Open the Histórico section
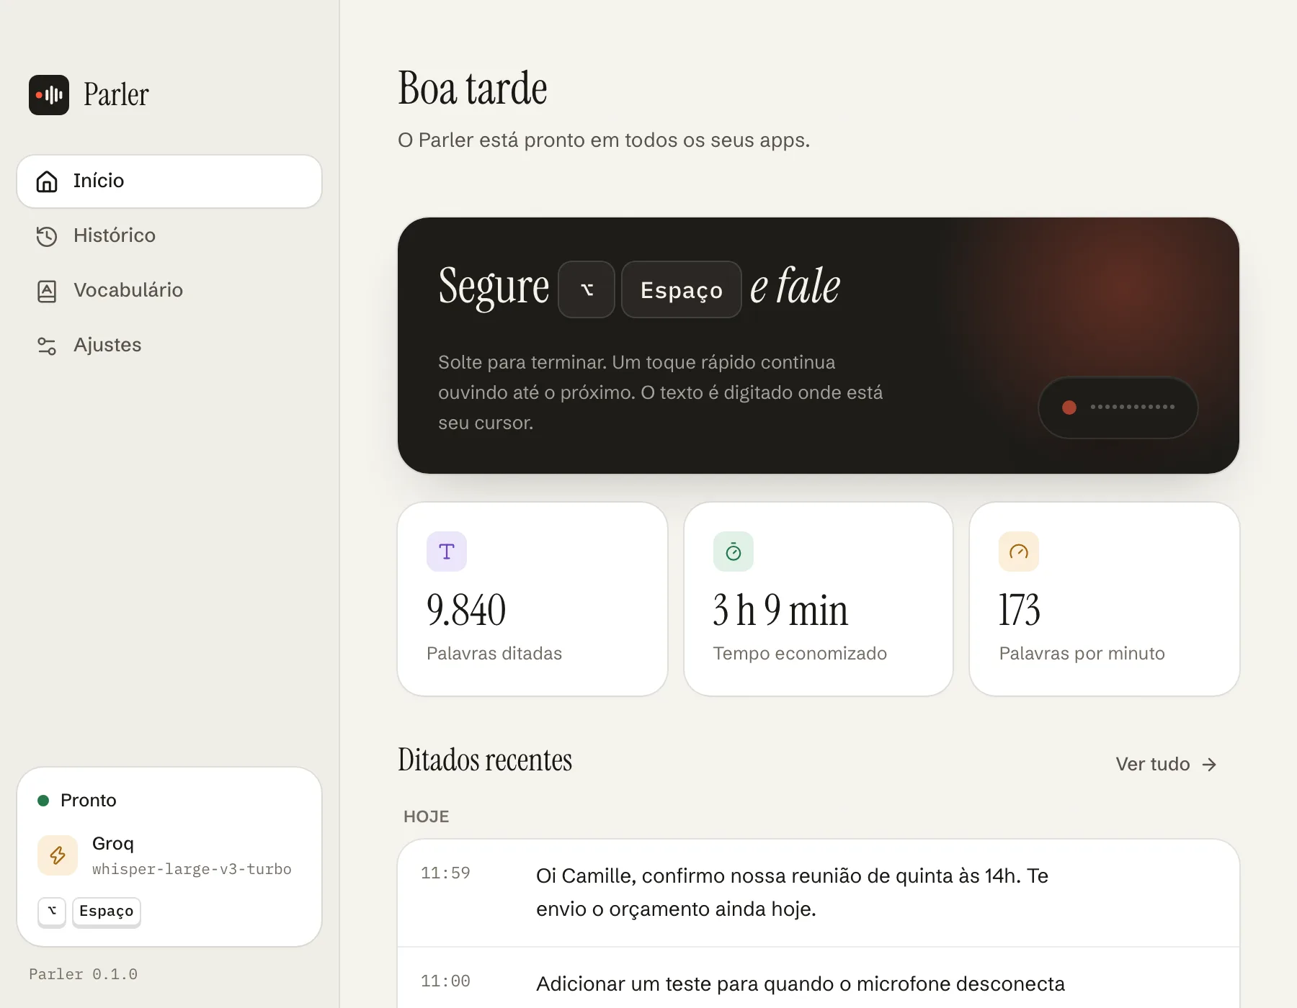The width and height of the screenshot is (1297, 1008). (x=169, y=236)
